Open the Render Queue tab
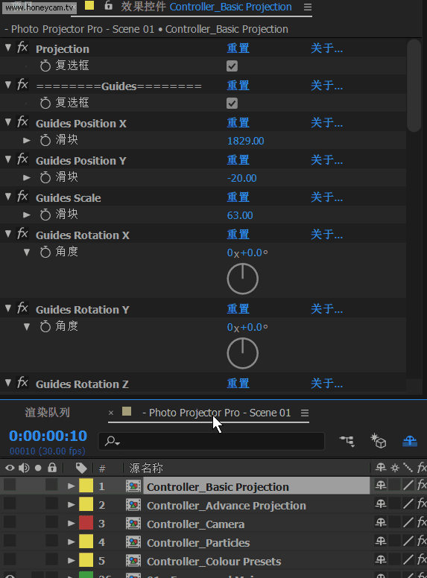The image size is (427, 578). tap(47, 413)
